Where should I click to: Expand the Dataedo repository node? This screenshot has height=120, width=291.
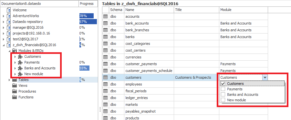[4, 22]
